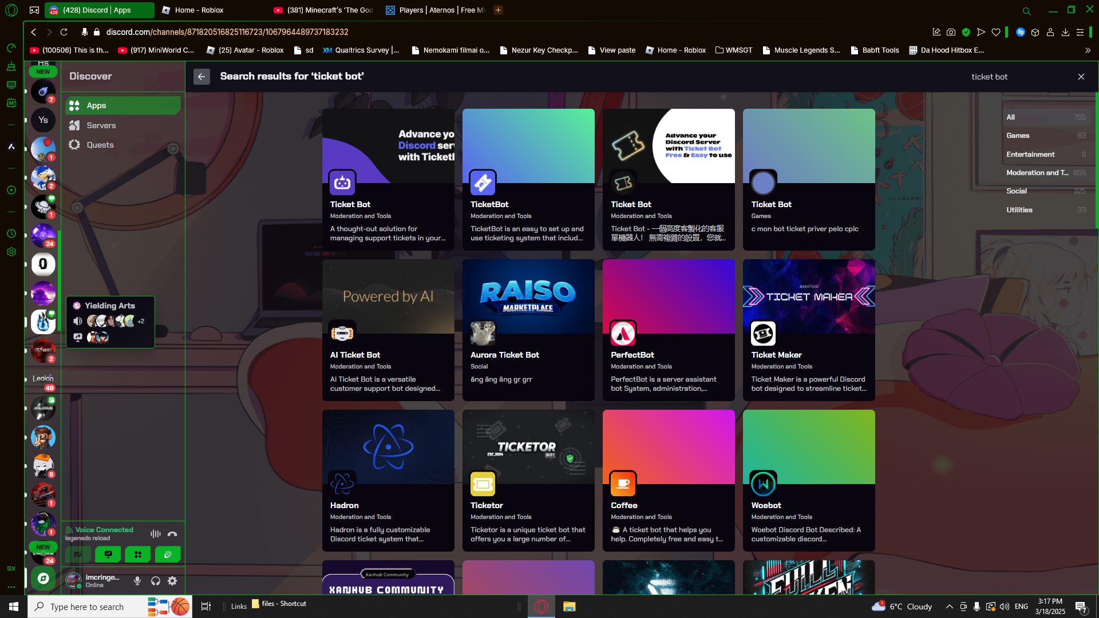Click the ticket bot search field
1099x618 pixels.
[1019, 77]
